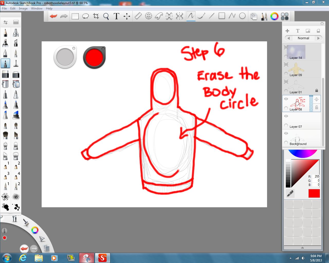Viewport: 329px width, 263px height.
Task: Select the Crop tool
Action: click(96, 16)
